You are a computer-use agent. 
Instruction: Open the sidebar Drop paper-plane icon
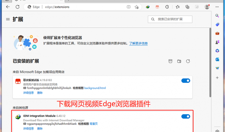217,68
